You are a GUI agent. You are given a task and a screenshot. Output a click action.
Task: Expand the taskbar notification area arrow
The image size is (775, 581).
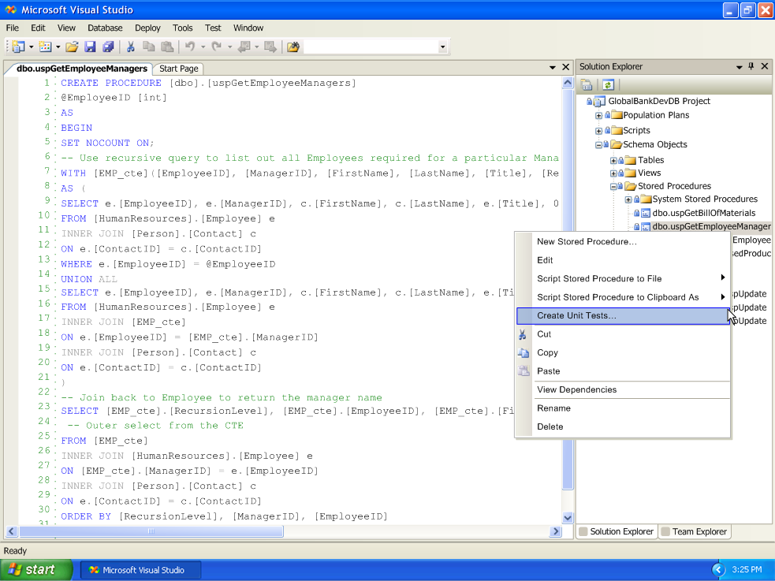tap(718, 570)
